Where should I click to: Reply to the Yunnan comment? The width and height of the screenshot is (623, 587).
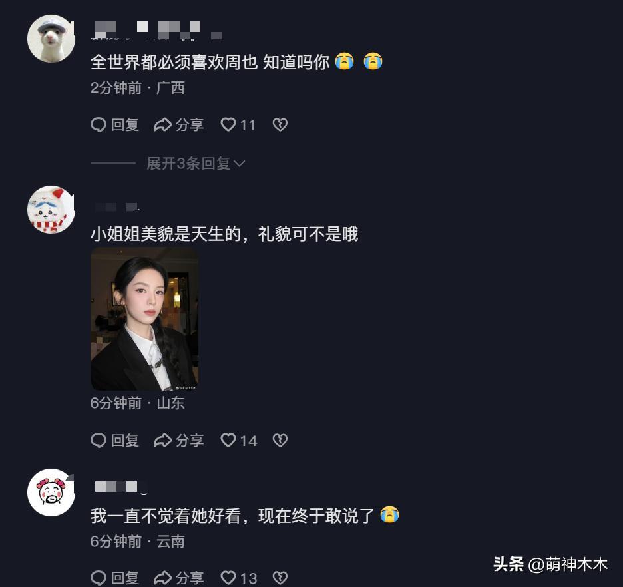[115, 578]
